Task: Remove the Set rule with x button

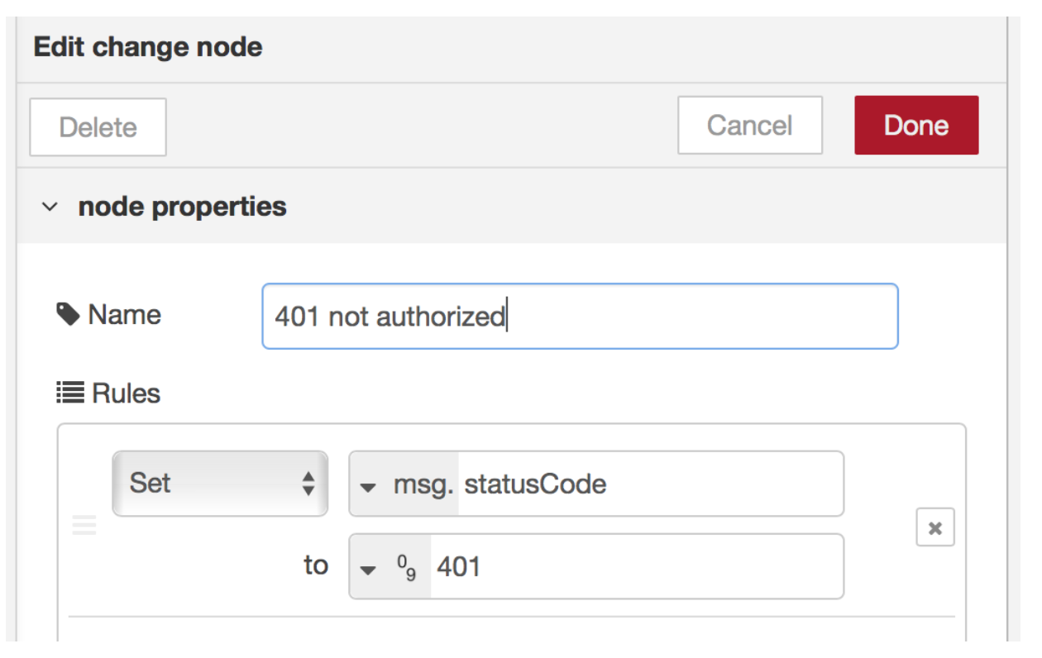Action: coord(934,527)
